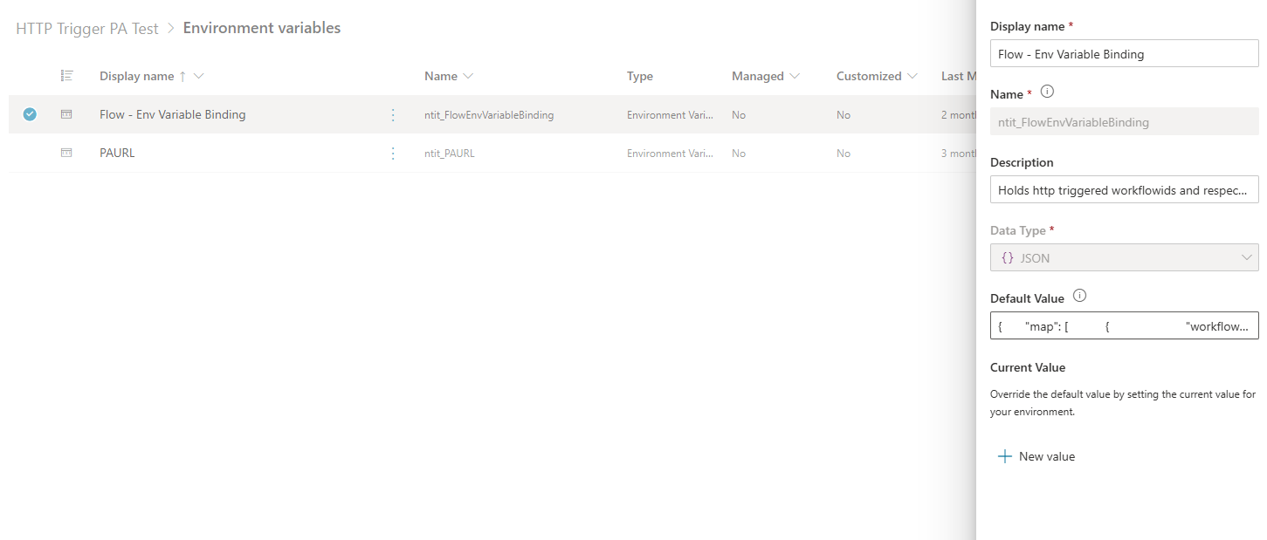The height and width of the screenshot is (540, 1267).
Task: Click the info icon next to Default Value
Action: pos(1079,296)
